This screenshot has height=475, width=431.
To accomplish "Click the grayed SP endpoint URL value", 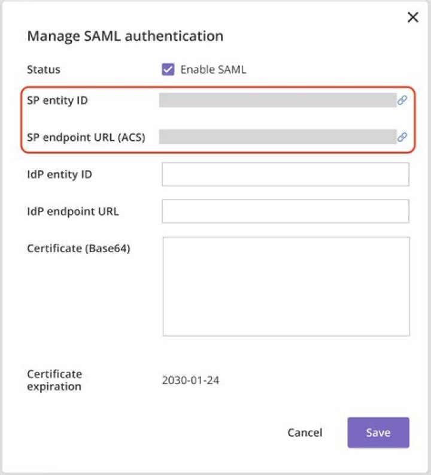I will click(277, 137).
